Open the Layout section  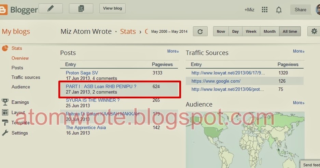click(x=18, y=112)
